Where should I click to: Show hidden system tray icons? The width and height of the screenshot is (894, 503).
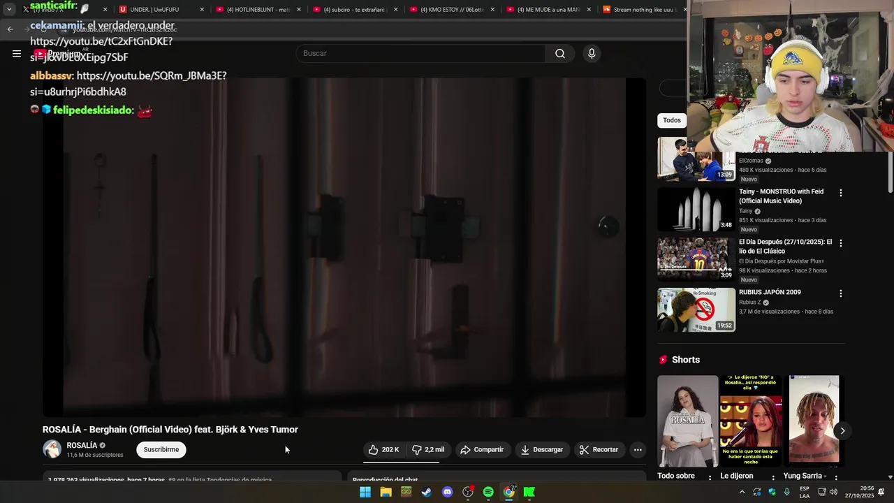click(742, 492)
